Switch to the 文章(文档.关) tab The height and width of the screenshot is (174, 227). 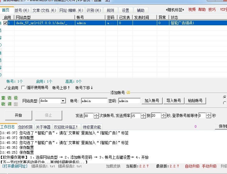click(x=44, y=10)
